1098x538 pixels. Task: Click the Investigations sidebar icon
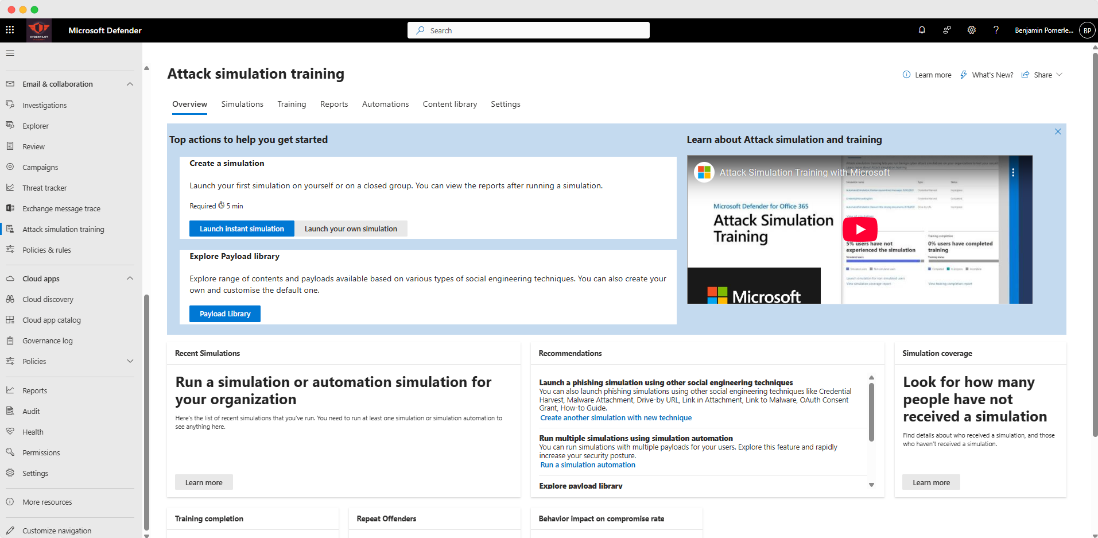point(10,104)
